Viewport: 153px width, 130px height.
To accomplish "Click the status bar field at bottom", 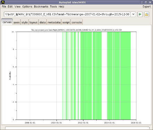I will click(77, 128).
